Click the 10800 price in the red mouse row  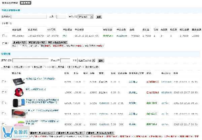(x=68, y=92)
